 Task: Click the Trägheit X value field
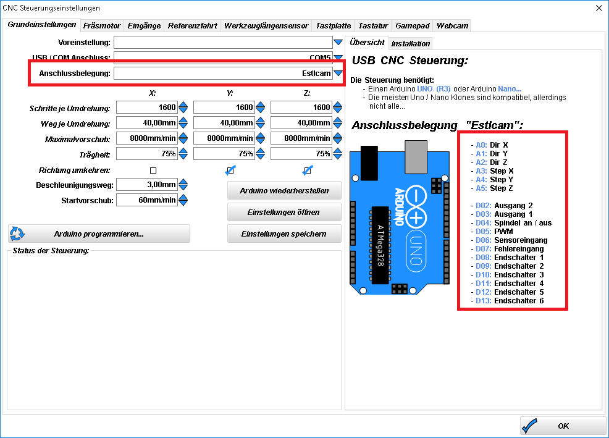pyautogui.click(x=146, y=154)
